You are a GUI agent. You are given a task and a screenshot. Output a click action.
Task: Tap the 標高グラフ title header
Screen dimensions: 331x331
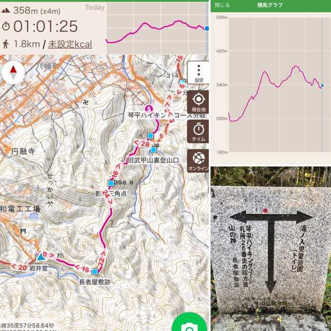tap(270, 5)
